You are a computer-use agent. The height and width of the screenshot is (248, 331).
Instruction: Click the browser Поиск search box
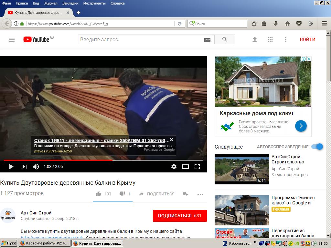tap(217, 24)
